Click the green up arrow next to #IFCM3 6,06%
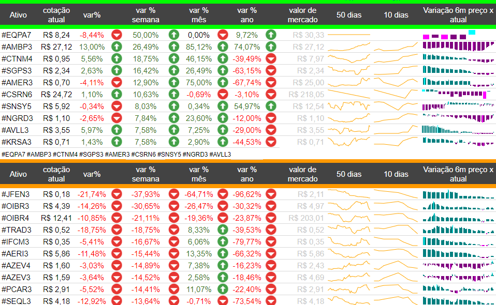496x305 pixels. 223,241
